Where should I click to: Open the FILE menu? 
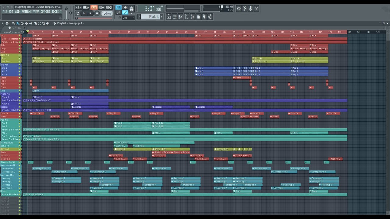click(5, 12)
